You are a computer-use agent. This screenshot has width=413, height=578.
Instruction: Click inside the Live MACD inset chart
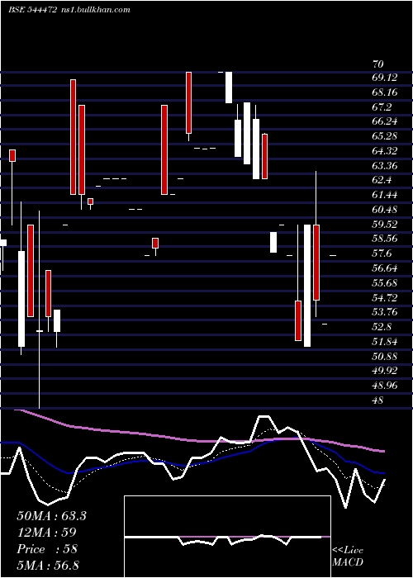pos(227,537)
